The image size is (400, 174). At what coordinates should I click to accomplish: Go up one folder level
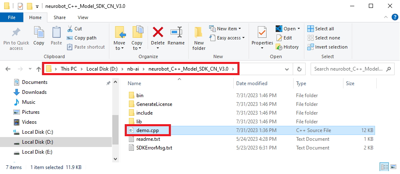point(39,69)
